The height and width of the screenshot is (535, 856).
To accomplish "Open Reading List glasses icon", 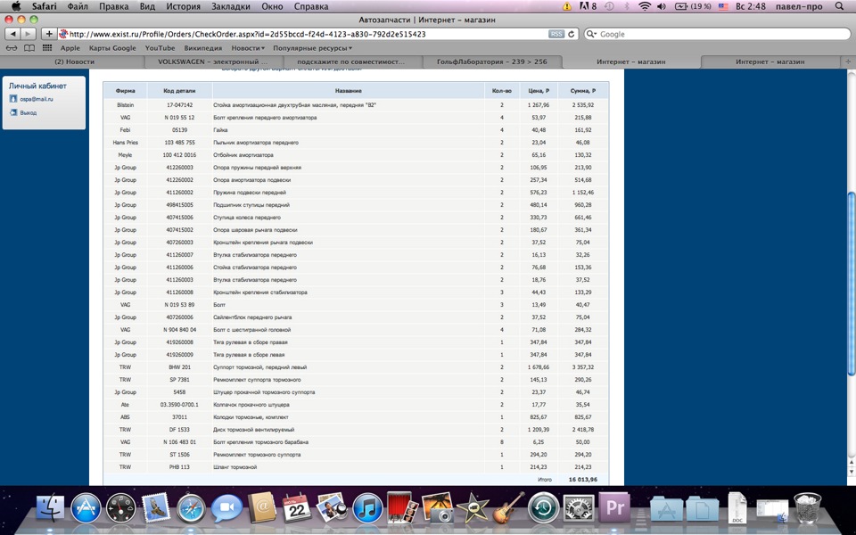I will point(12,48).
